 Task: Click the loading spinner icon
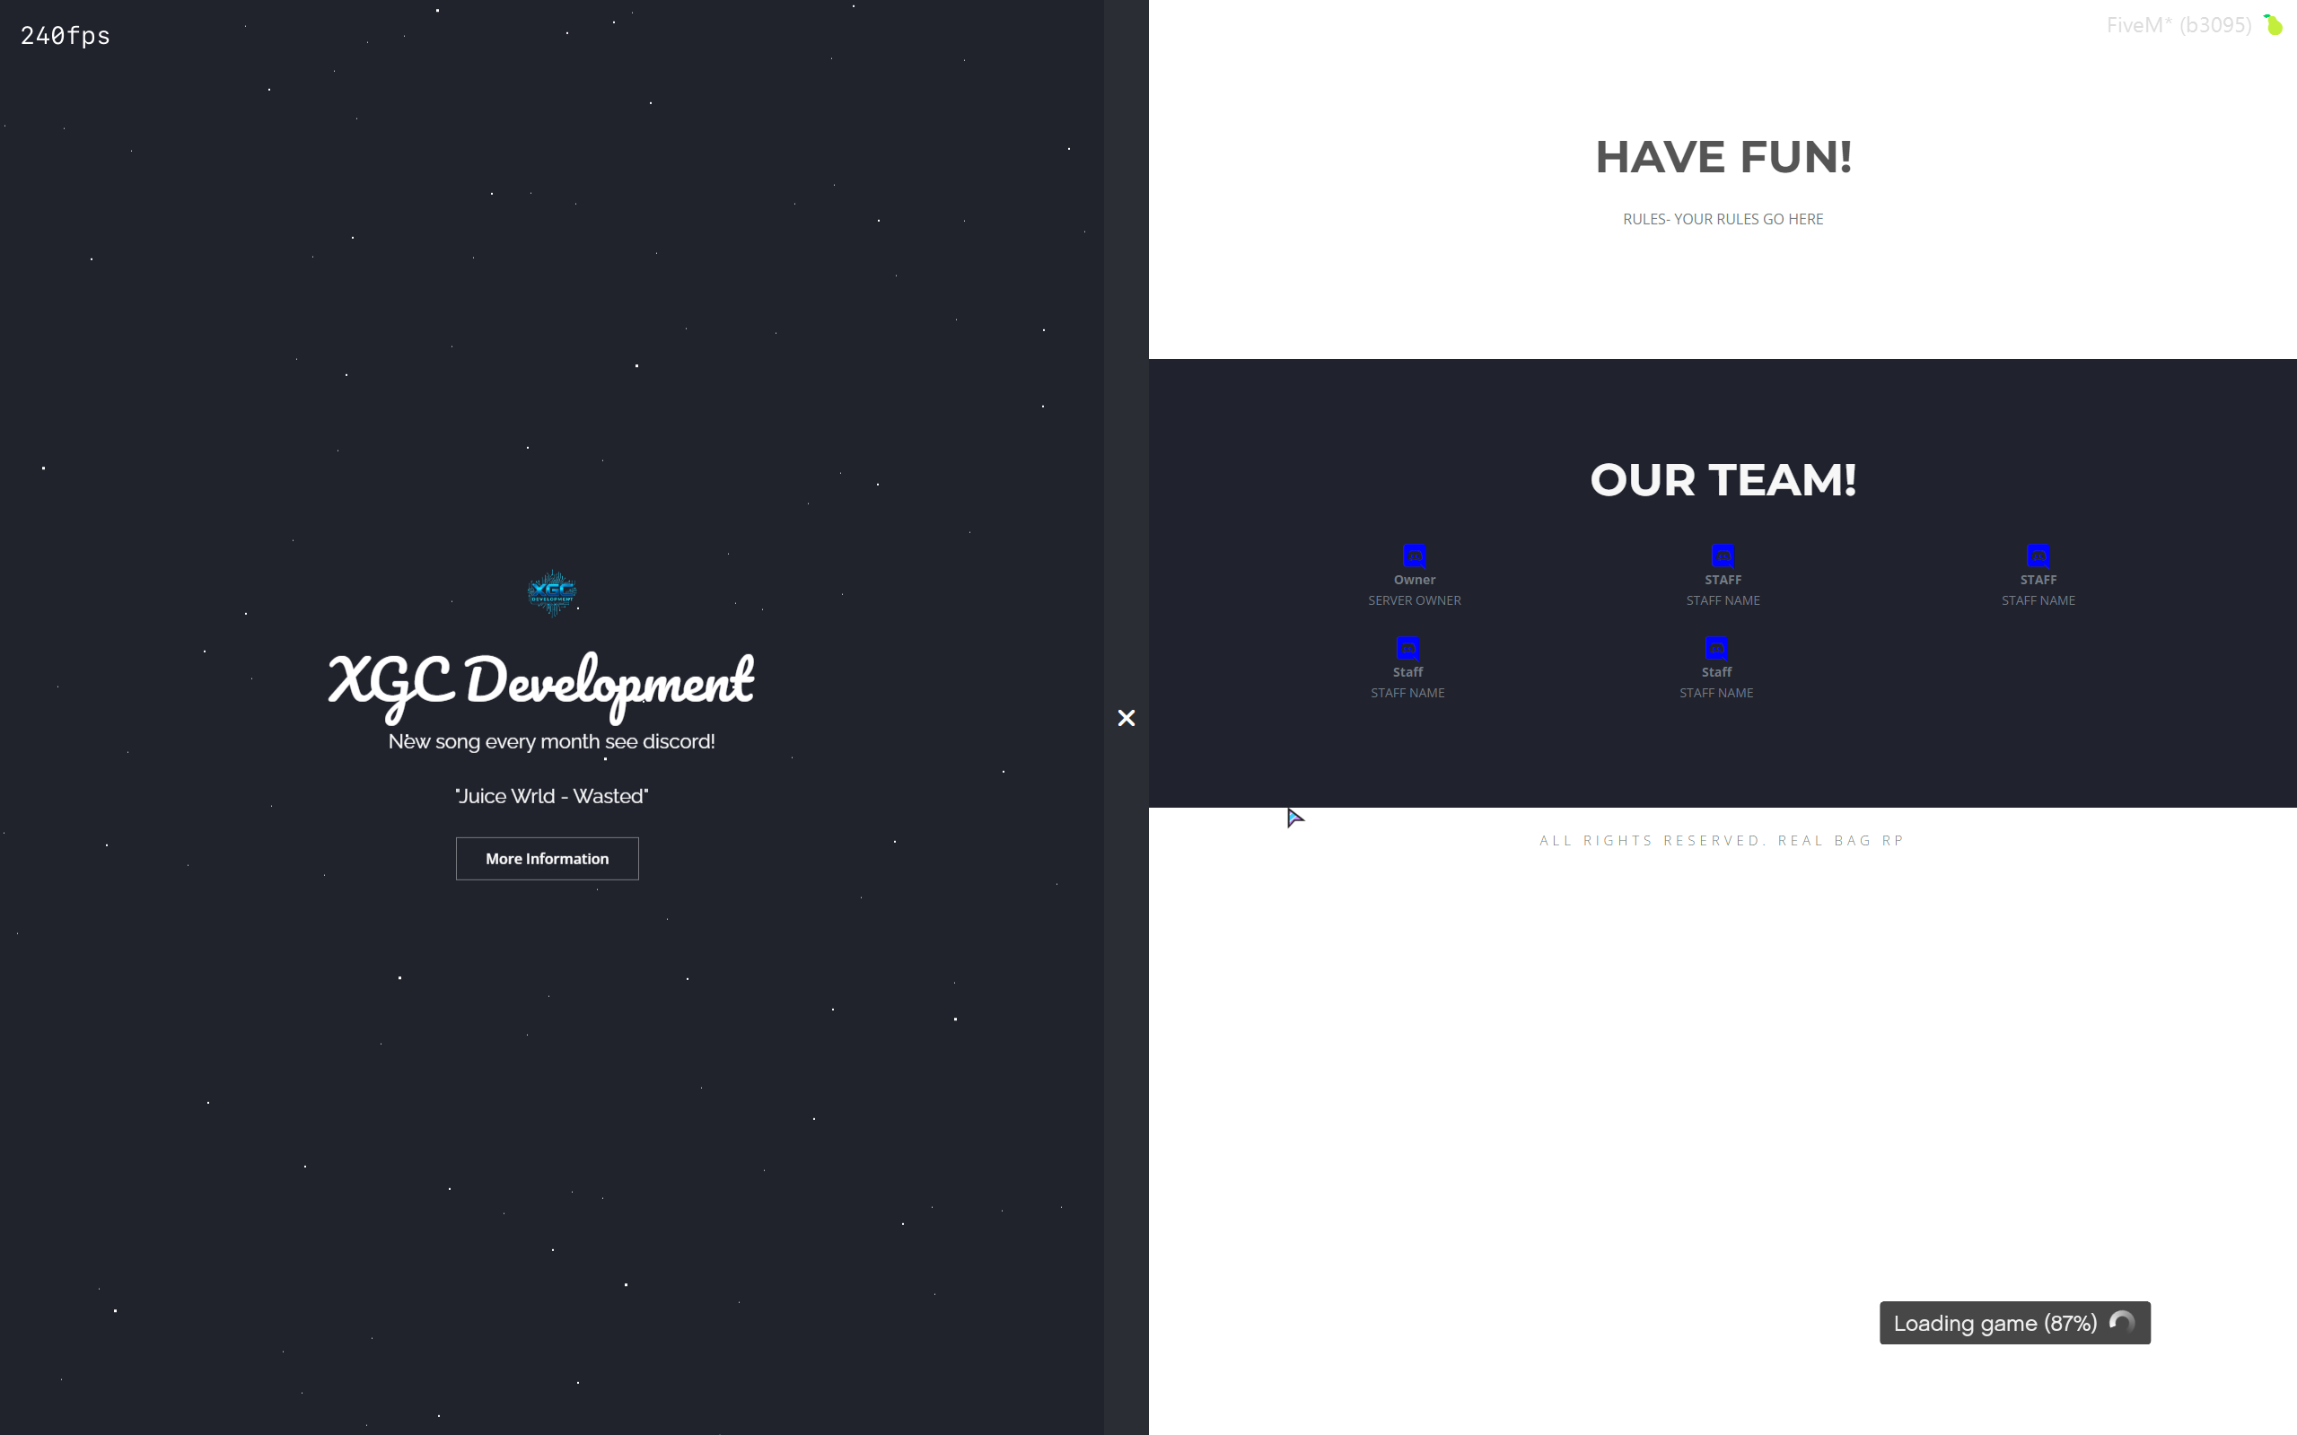(x=2122, y=1322)
